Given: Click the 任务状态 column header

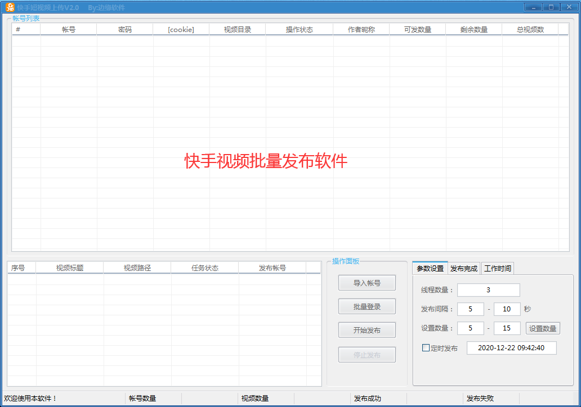Looking at the screenshot, I should point(204,268).
